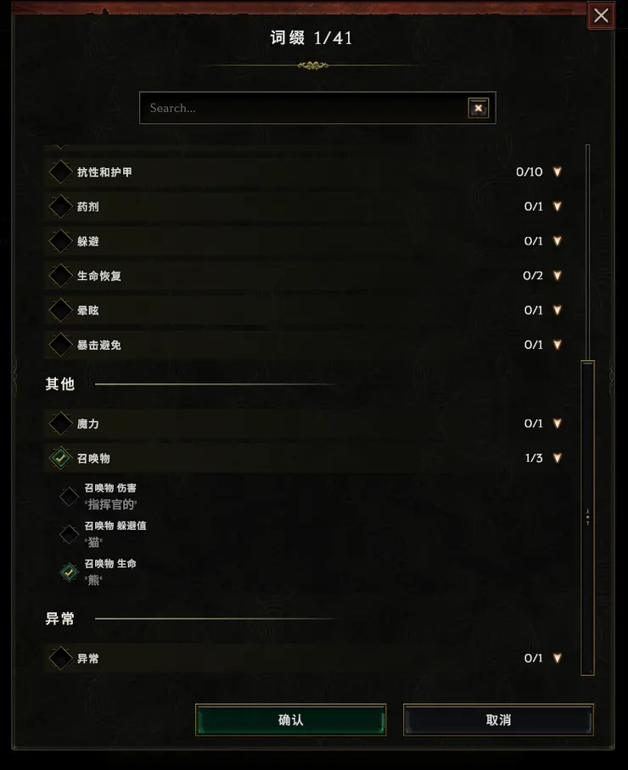Clear the search field with the X icon
The width and height of the screenshot is (628, 770).
[x=478, y=108]
